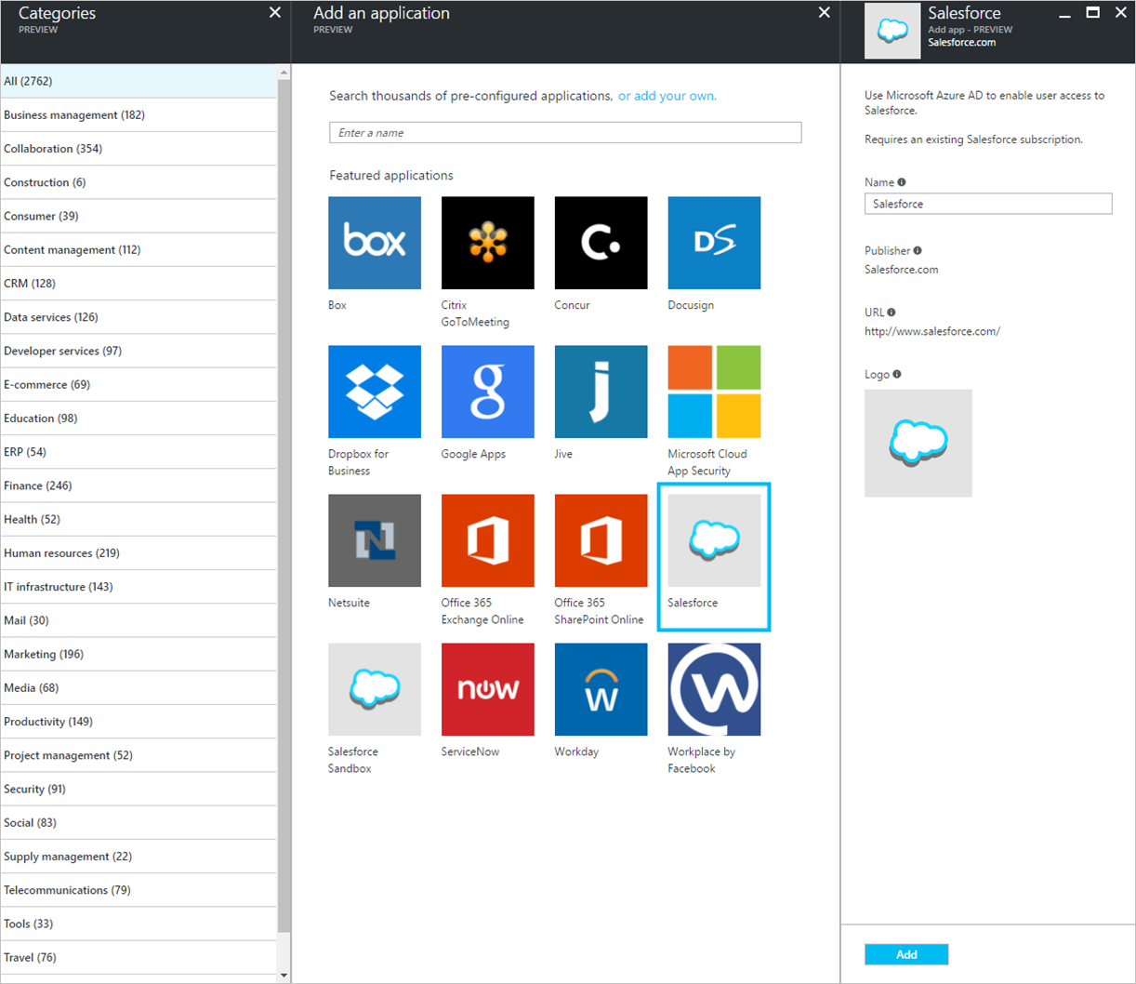Image resolution: width=1136 pixels, height=984 pixels.
Task: Choose E-commerce (69) category
Action: click(x=139, y=384)
